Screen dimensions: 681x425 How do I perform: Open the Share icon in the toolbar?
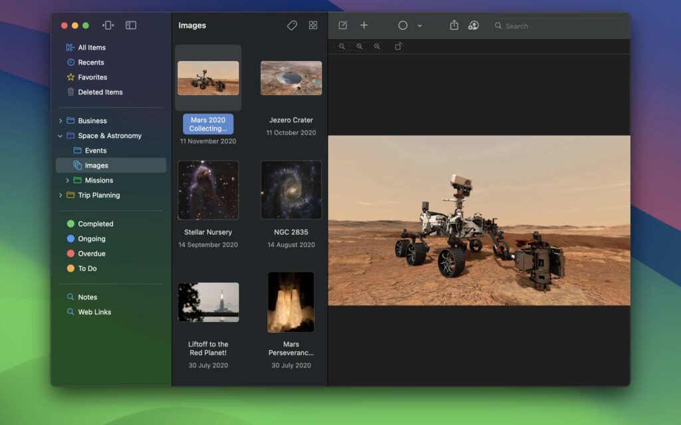455,25
